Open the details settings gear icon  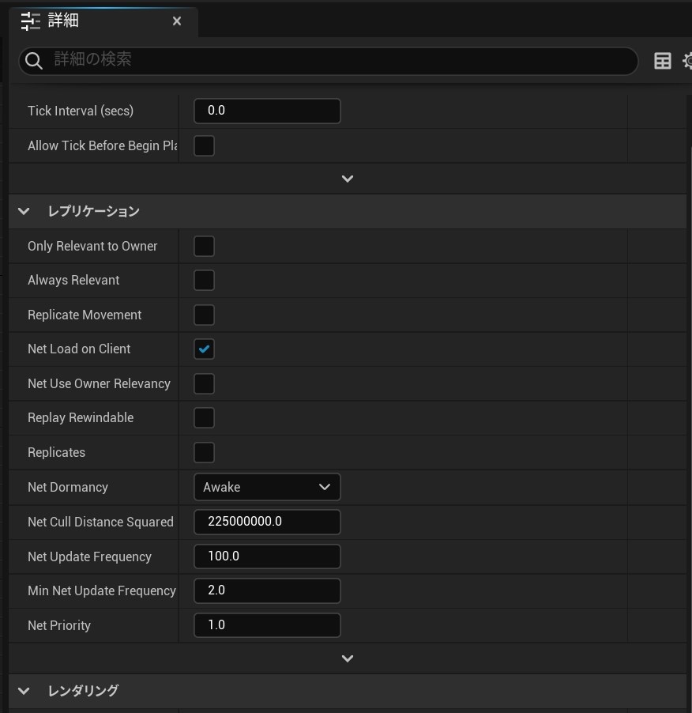(x=687, y=60)
